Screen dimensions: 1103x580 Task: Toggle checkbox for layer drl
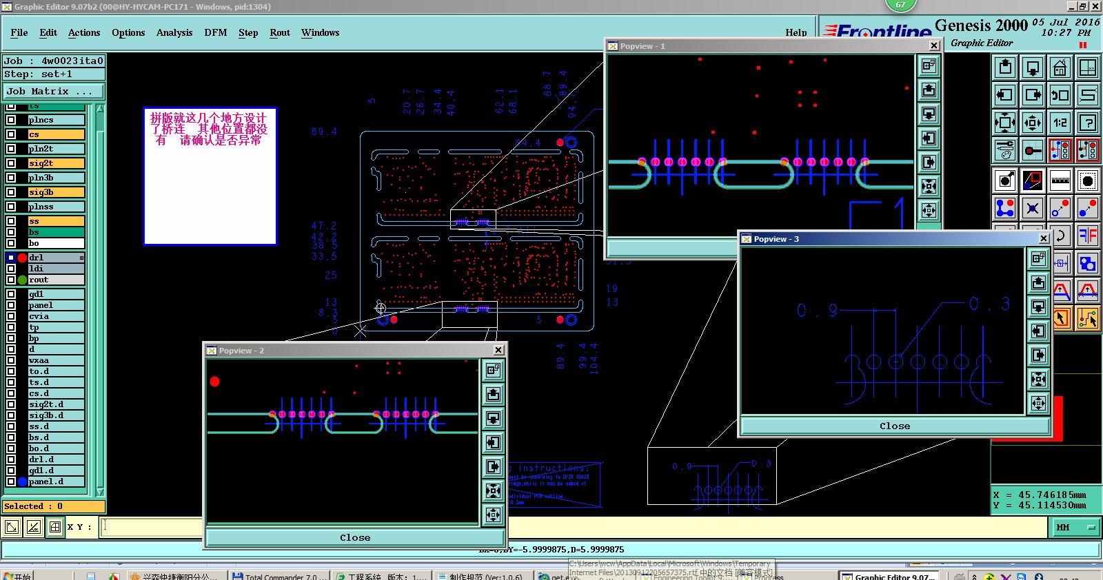point(11,258)
